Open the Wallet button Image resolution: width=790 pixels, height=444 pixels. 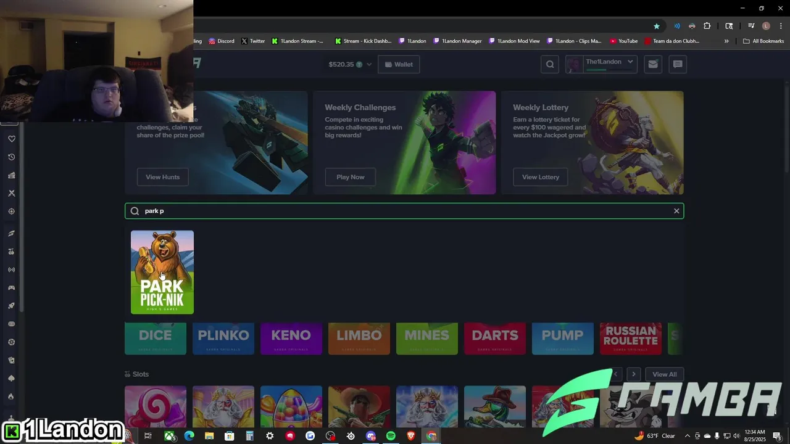(x=399, y=64)
